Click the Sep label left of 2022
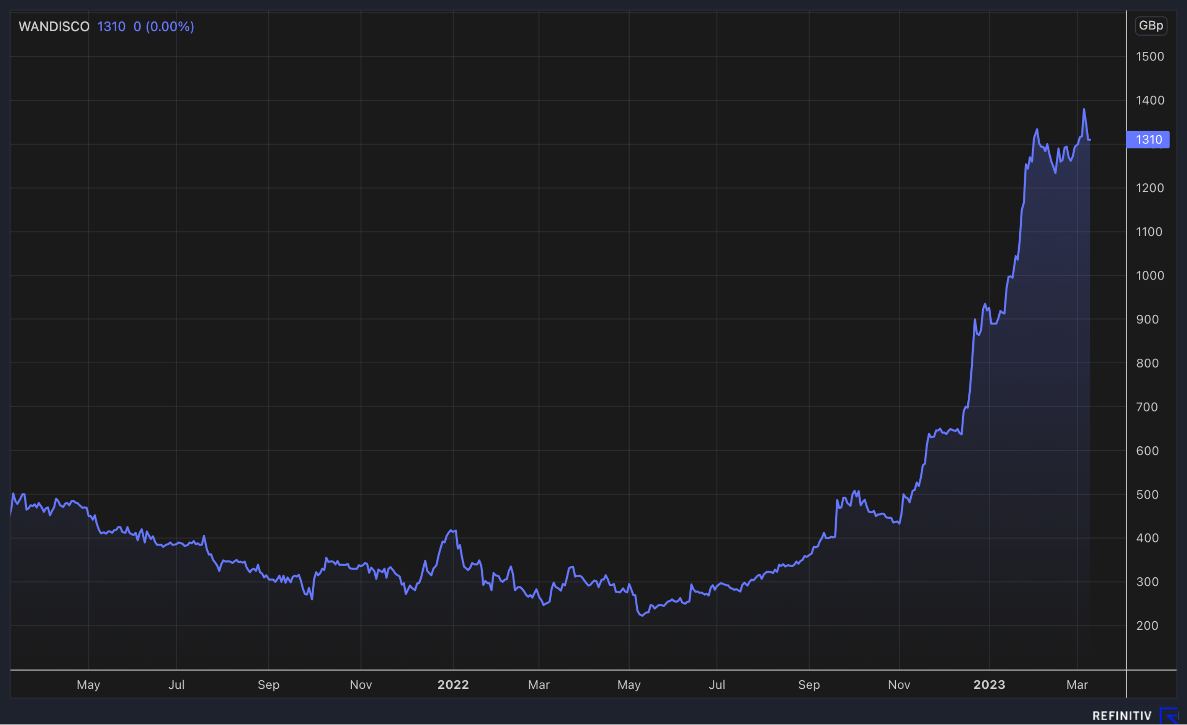The height and width of the screenshot is (725, 1187). click(268, 685)
